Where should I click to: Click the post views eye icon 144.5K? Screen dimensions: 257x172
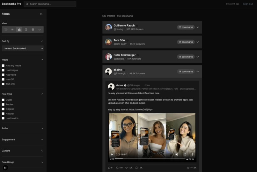188,168
